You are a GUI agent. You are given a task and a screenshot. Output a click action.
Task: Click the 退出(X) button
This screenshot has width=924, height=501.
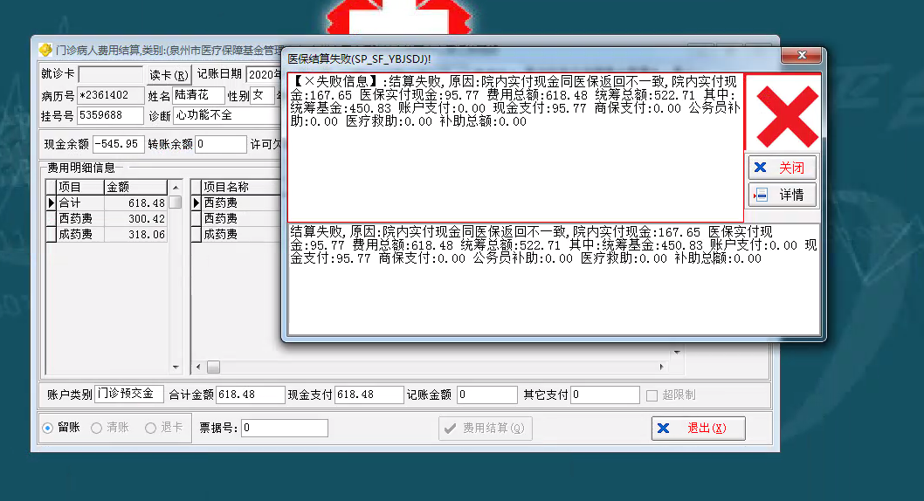tap(699, 428)
